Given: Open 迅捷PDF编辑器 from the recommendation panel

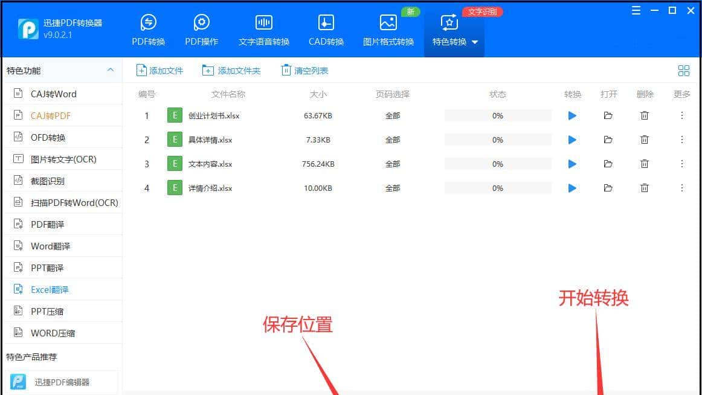Looking at the screenshot, I should point(63,382).
